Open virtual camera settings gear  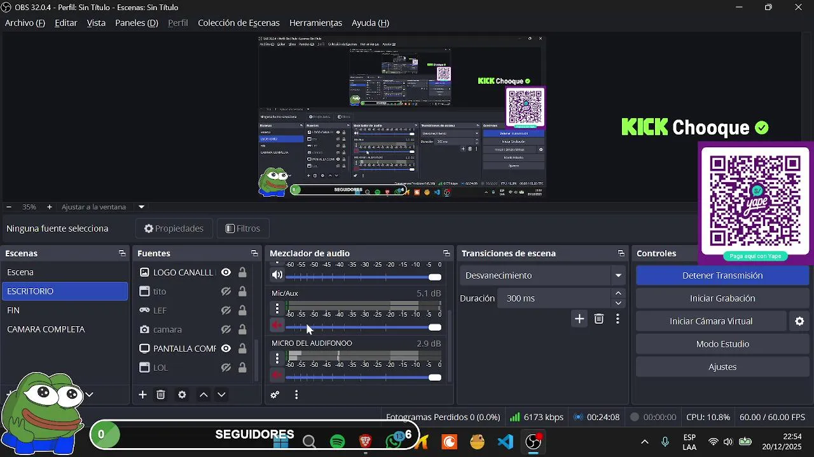[x=799, y=321]
